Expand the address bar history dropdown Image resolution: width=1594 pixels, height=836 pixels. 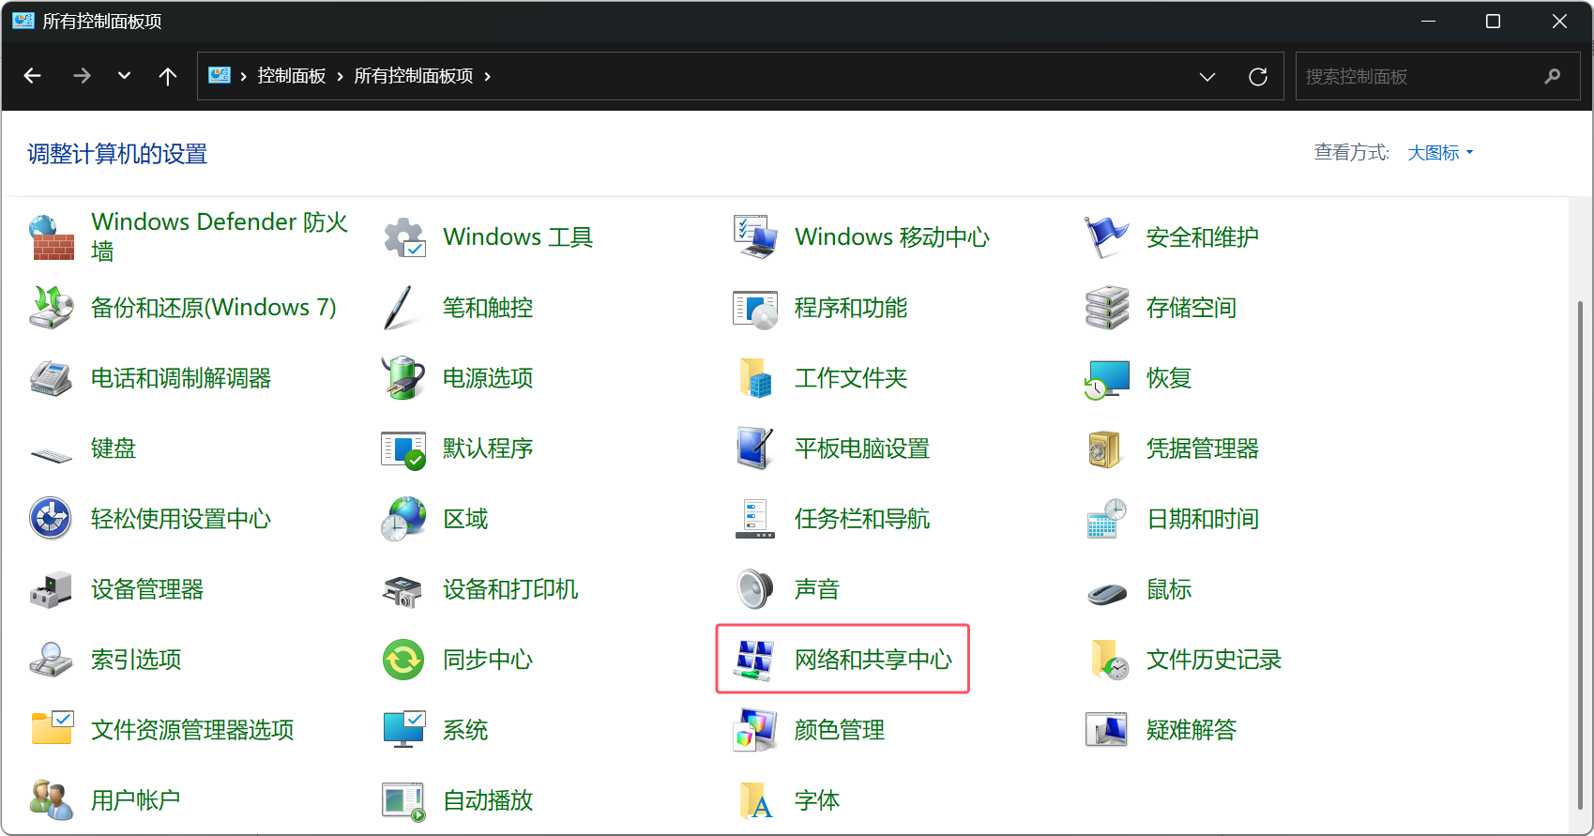click(x=1207, y=77)
